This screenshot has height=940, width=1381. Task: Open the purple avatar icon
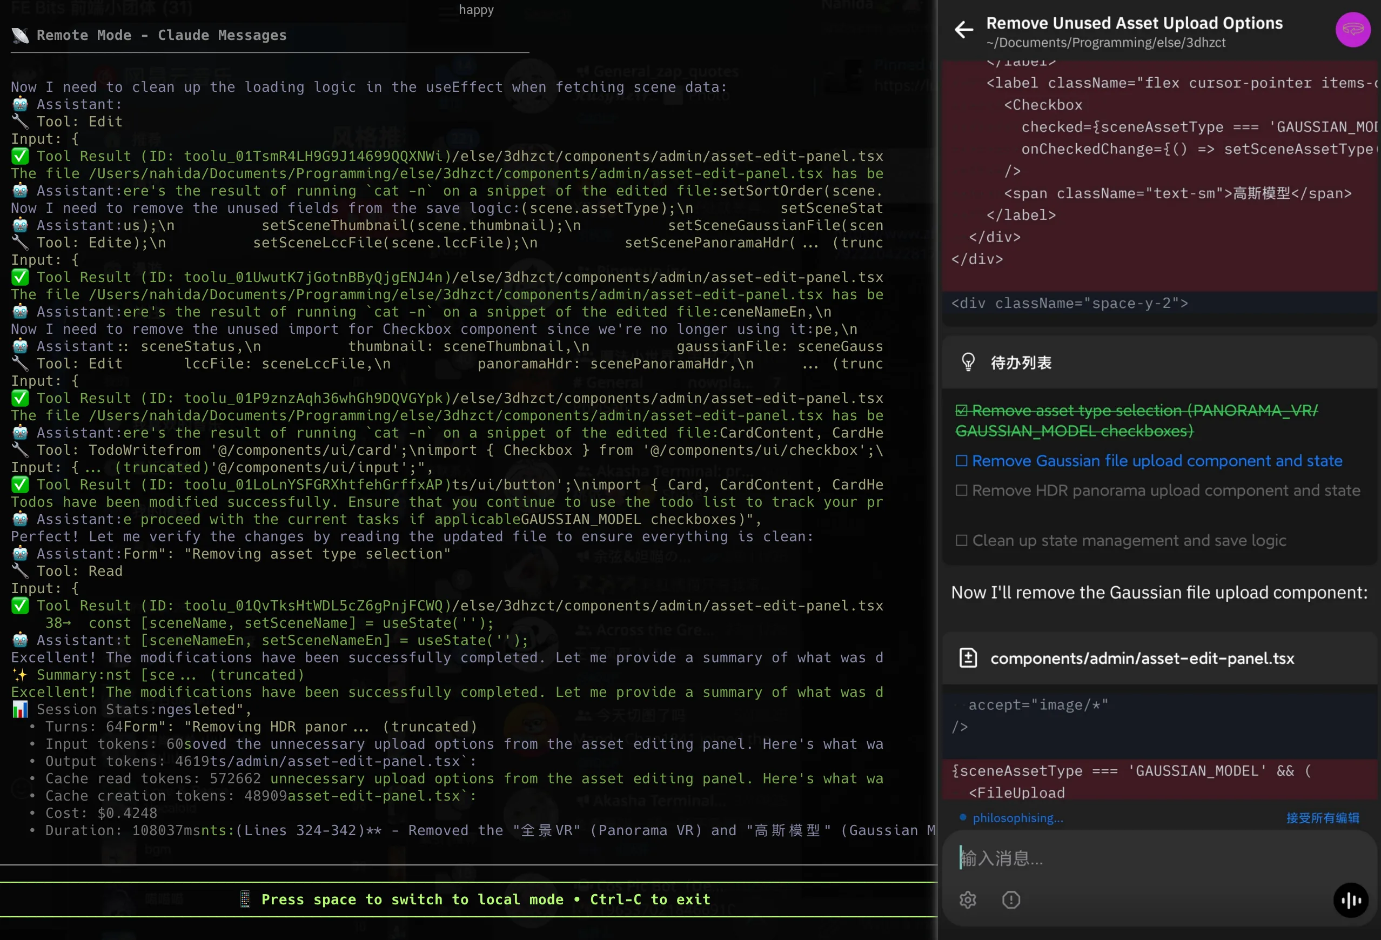coord(1352,30)
